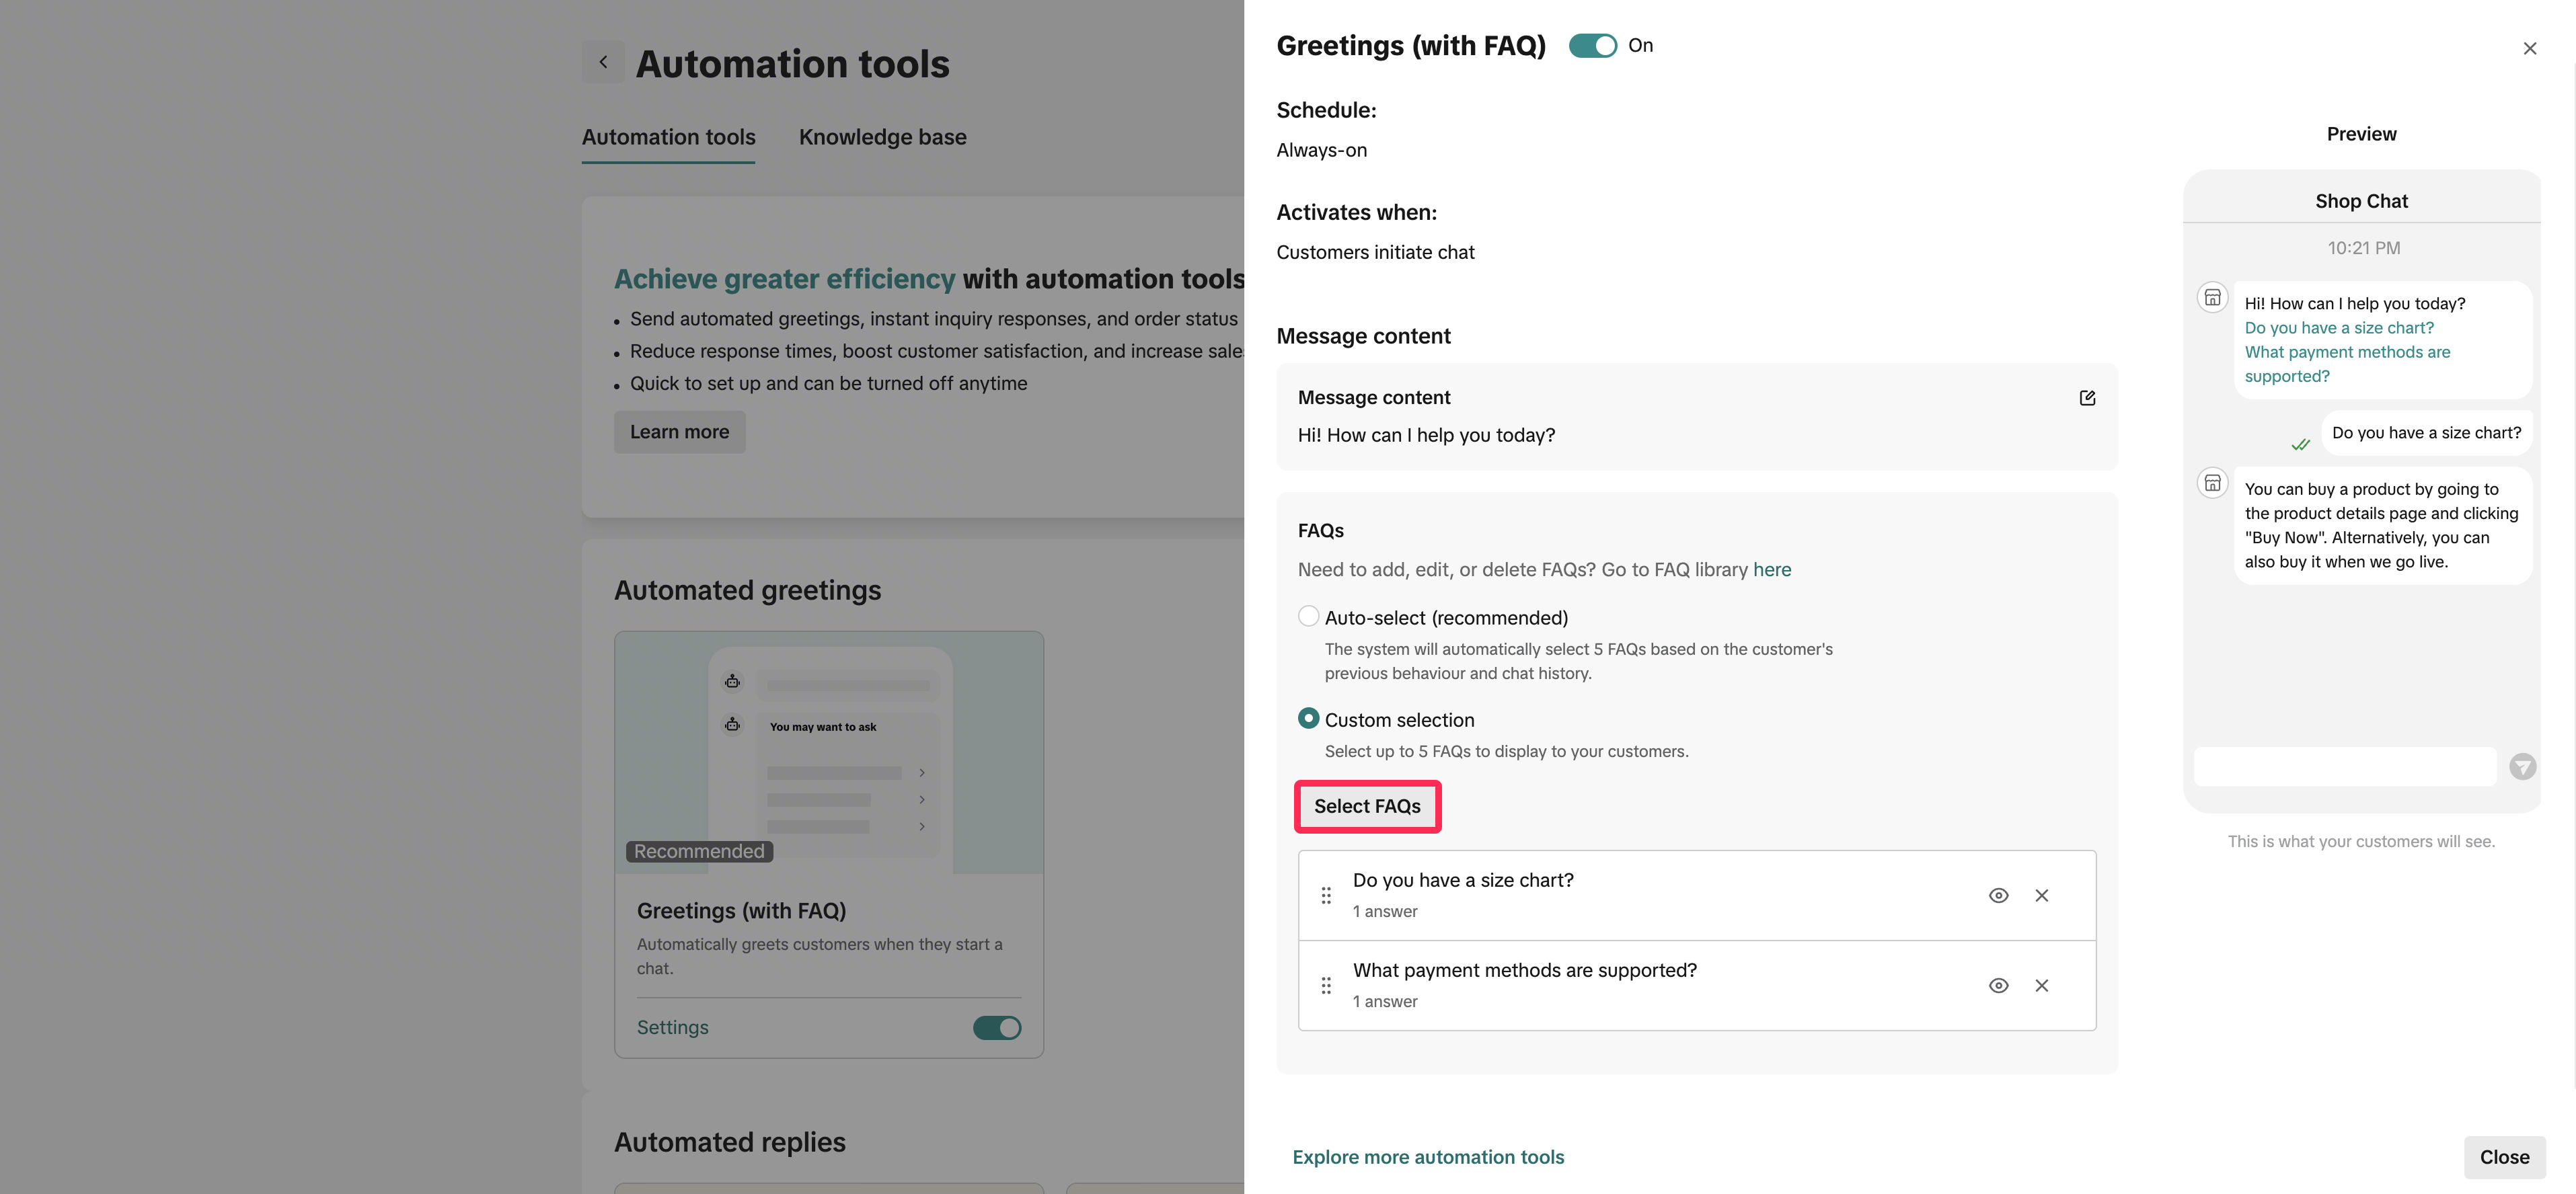The image size is (2576, 1194).
Task: Click 'What payment methods are supported?' preview link
Action: [2347, 364]
